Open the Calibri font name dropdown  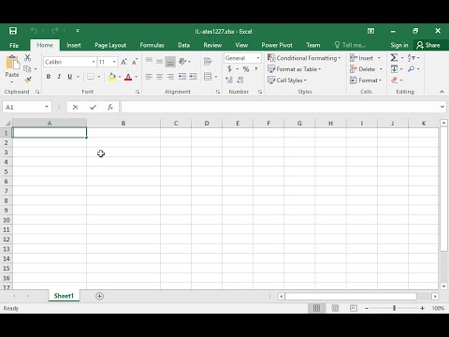click(94, 62)
